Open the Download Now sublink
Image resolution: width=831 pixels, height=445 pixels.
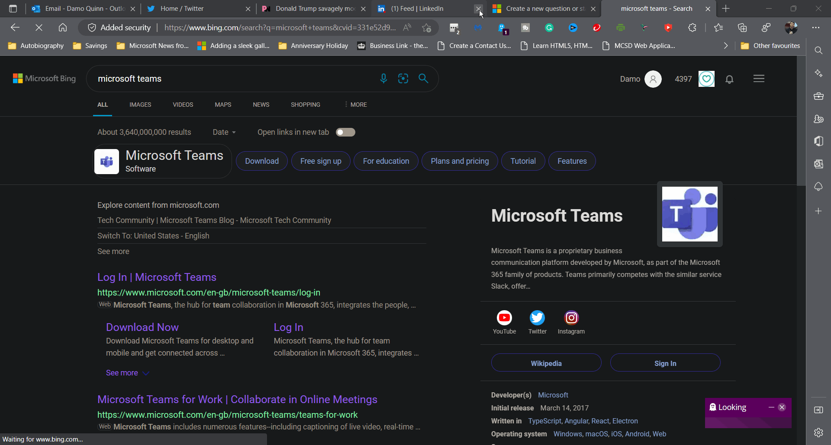pyautogui.click(x=142, y=327)
